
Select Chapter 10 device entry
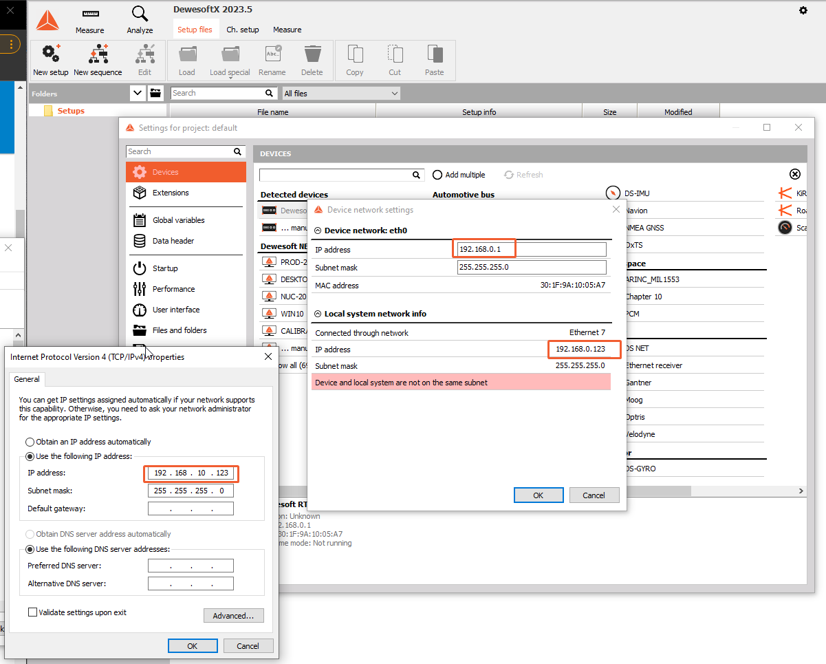(x=644, y=297)
